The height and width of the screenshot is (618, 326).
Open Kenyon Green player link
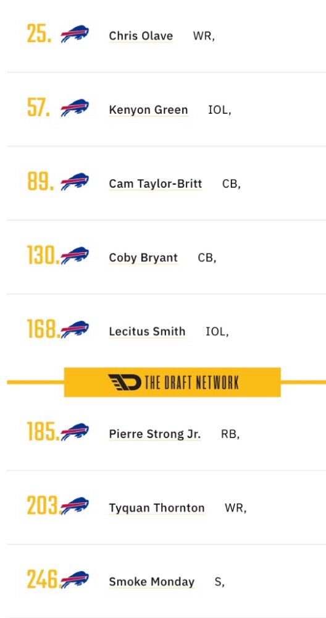click(x=148, y=109)
